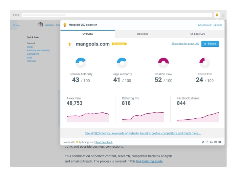Click the Trust Flow score 24
The width and height of the screenshot is (237, 177).
[199, 80]
